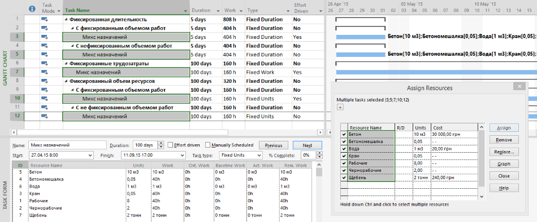Go to the Previous task in Task Form
The image size is (537, 222).
(x=273, y=145)
